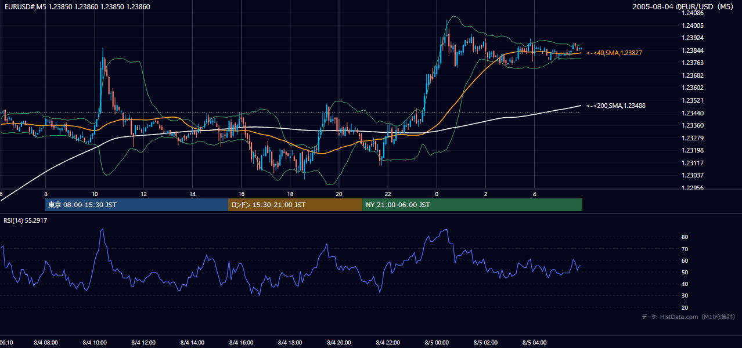742x348 pixels.
Task: Click the 8/4 20:00 time label
Action: tap(340, 343)
